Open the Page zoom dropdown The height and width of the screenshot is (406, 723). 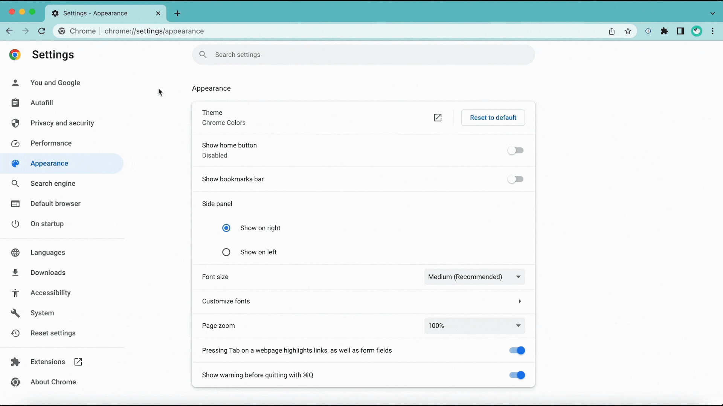[x=474, y=326]
